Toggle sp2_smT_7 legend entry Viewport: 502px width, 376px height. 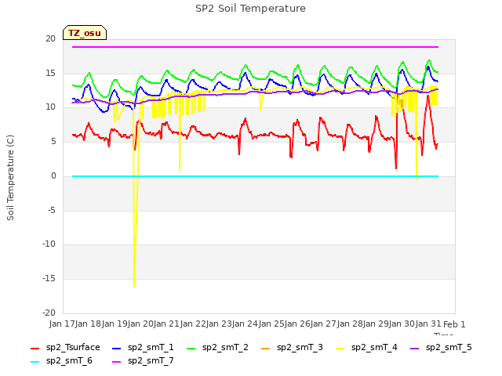tap(143, 361)
